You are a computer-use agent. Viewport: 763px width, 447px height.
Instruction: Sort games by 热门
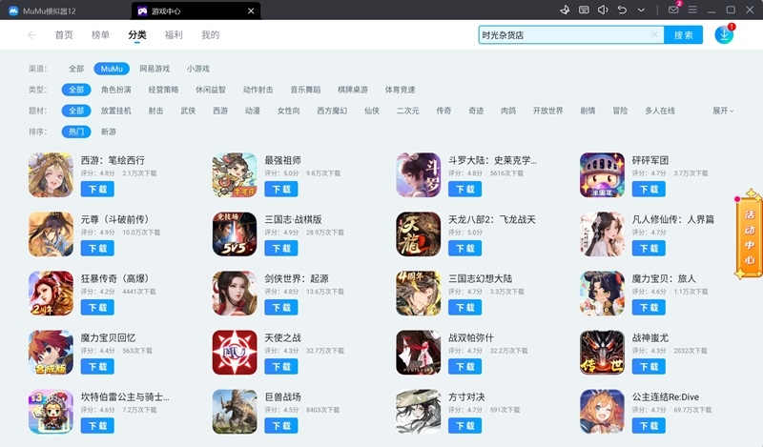tap(76, 132)
